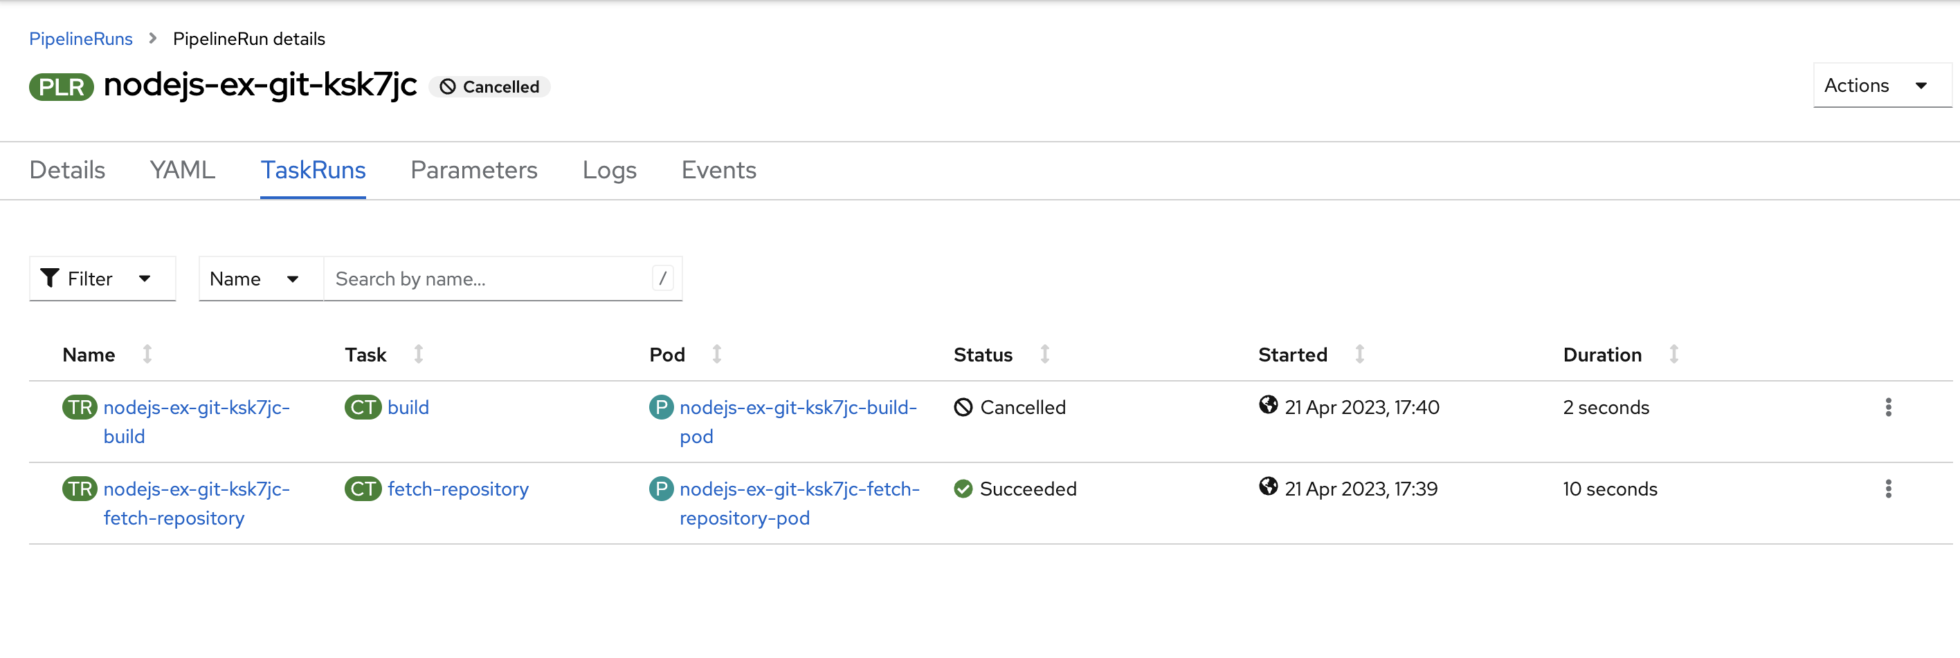Open the Logs tab
The width and height of the screenshot is (1960, 658).
click(609, 170)
